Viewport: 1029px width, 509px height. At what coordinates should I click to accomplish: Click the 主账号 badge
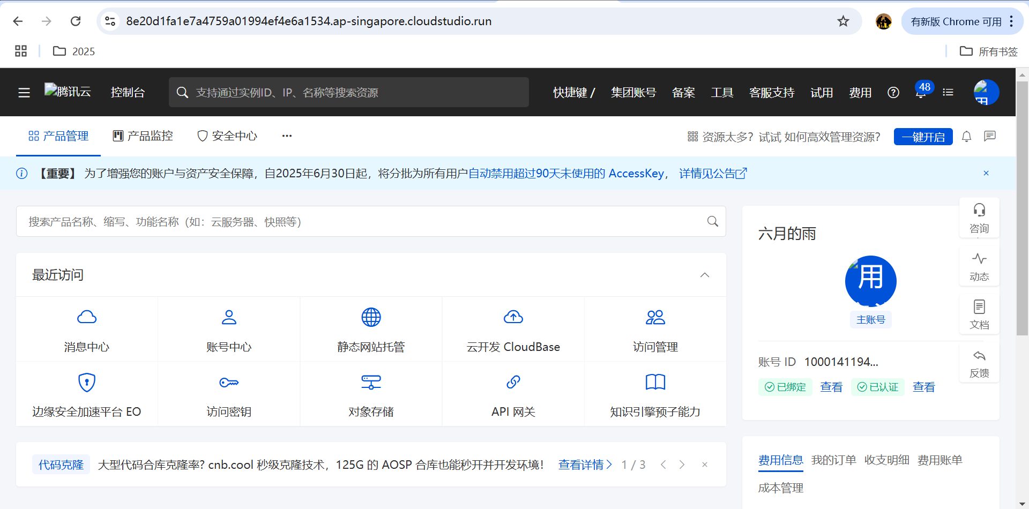(870, 319)
